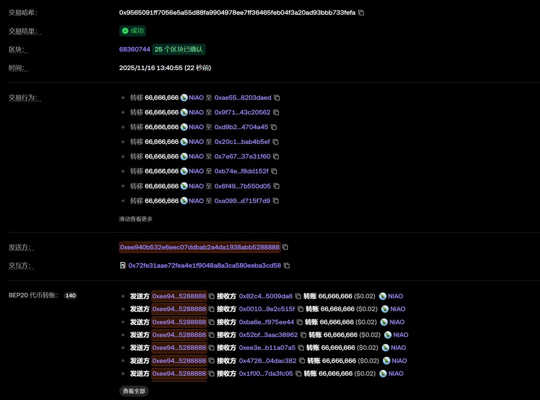Copy sender address in 0x0010...9e2c515f row
Image resolution: width=540 pixels, height=400 pixels.
[x=211, y=309]
